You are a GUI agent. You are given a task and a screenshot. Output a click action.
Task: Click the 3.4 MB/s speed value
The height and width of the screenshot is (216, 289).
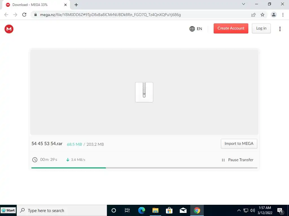click(x=78, y=160)
